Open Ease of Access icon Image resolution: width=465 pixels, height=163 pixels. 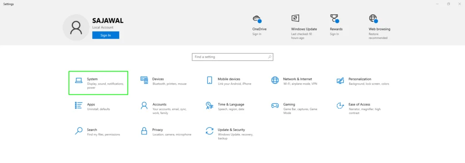pos(340,105)
